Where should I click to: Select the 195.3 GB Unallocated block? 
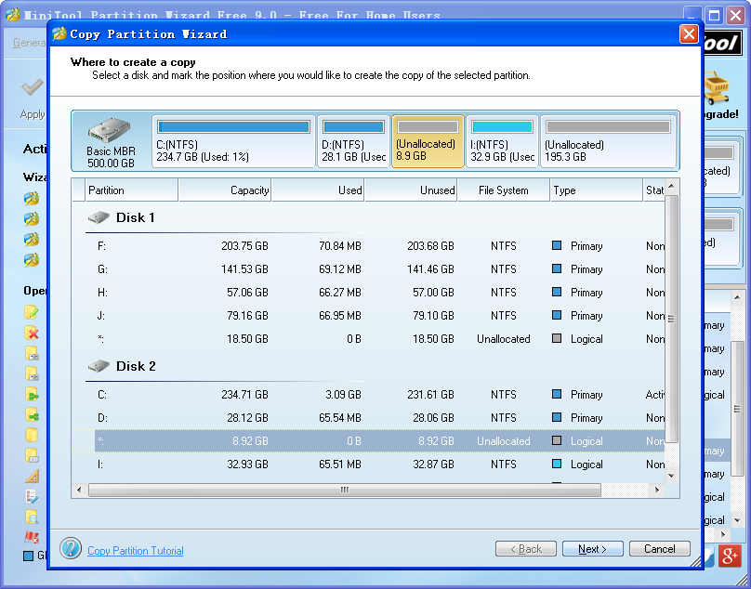(x=608, y=141)
